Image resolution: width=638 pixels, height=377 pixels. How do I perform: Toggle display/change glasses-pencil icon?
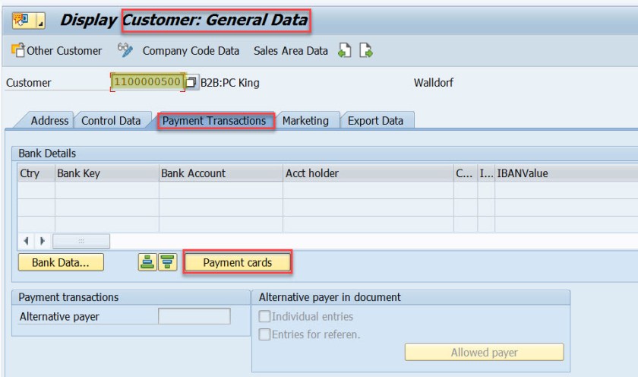point(125,50)
